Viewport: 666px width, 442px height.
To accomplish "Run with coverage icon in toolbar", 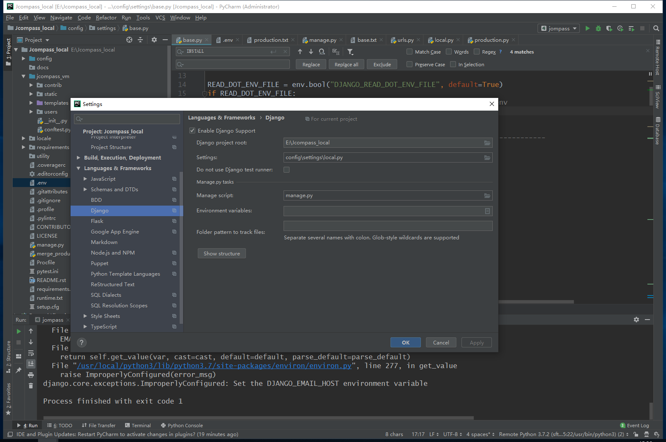I will (609, 28).
